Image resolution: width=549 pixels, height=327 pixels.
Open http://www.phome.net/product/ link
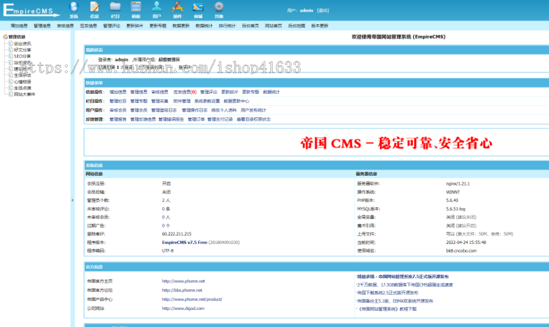point(192,300)
